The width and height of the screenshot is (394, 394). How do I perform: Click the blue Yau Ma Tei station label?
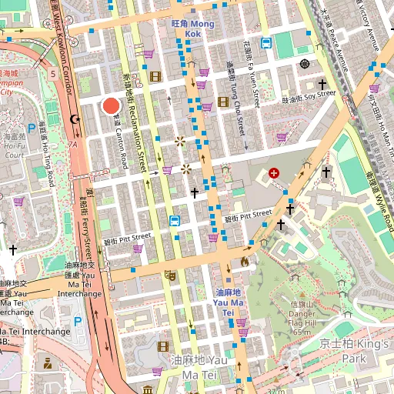coord(228,302)
